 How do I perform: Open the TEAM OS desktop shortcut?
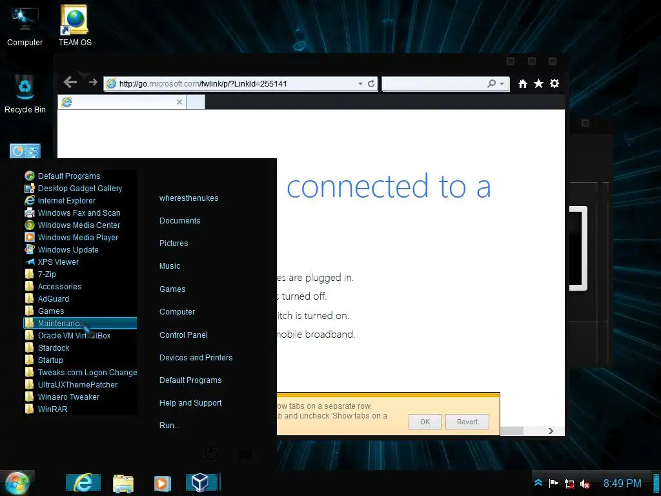coord(75,26)
